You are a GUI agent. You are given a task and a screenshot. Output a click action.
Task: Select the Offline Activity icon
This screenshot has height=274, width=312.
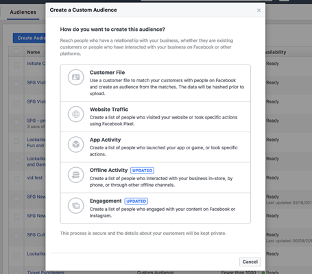point(76,175)
